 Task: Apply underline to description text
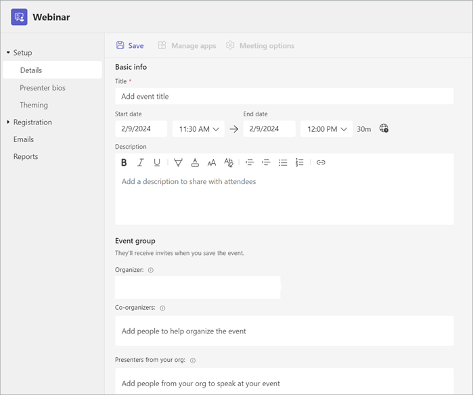point(157,162)
